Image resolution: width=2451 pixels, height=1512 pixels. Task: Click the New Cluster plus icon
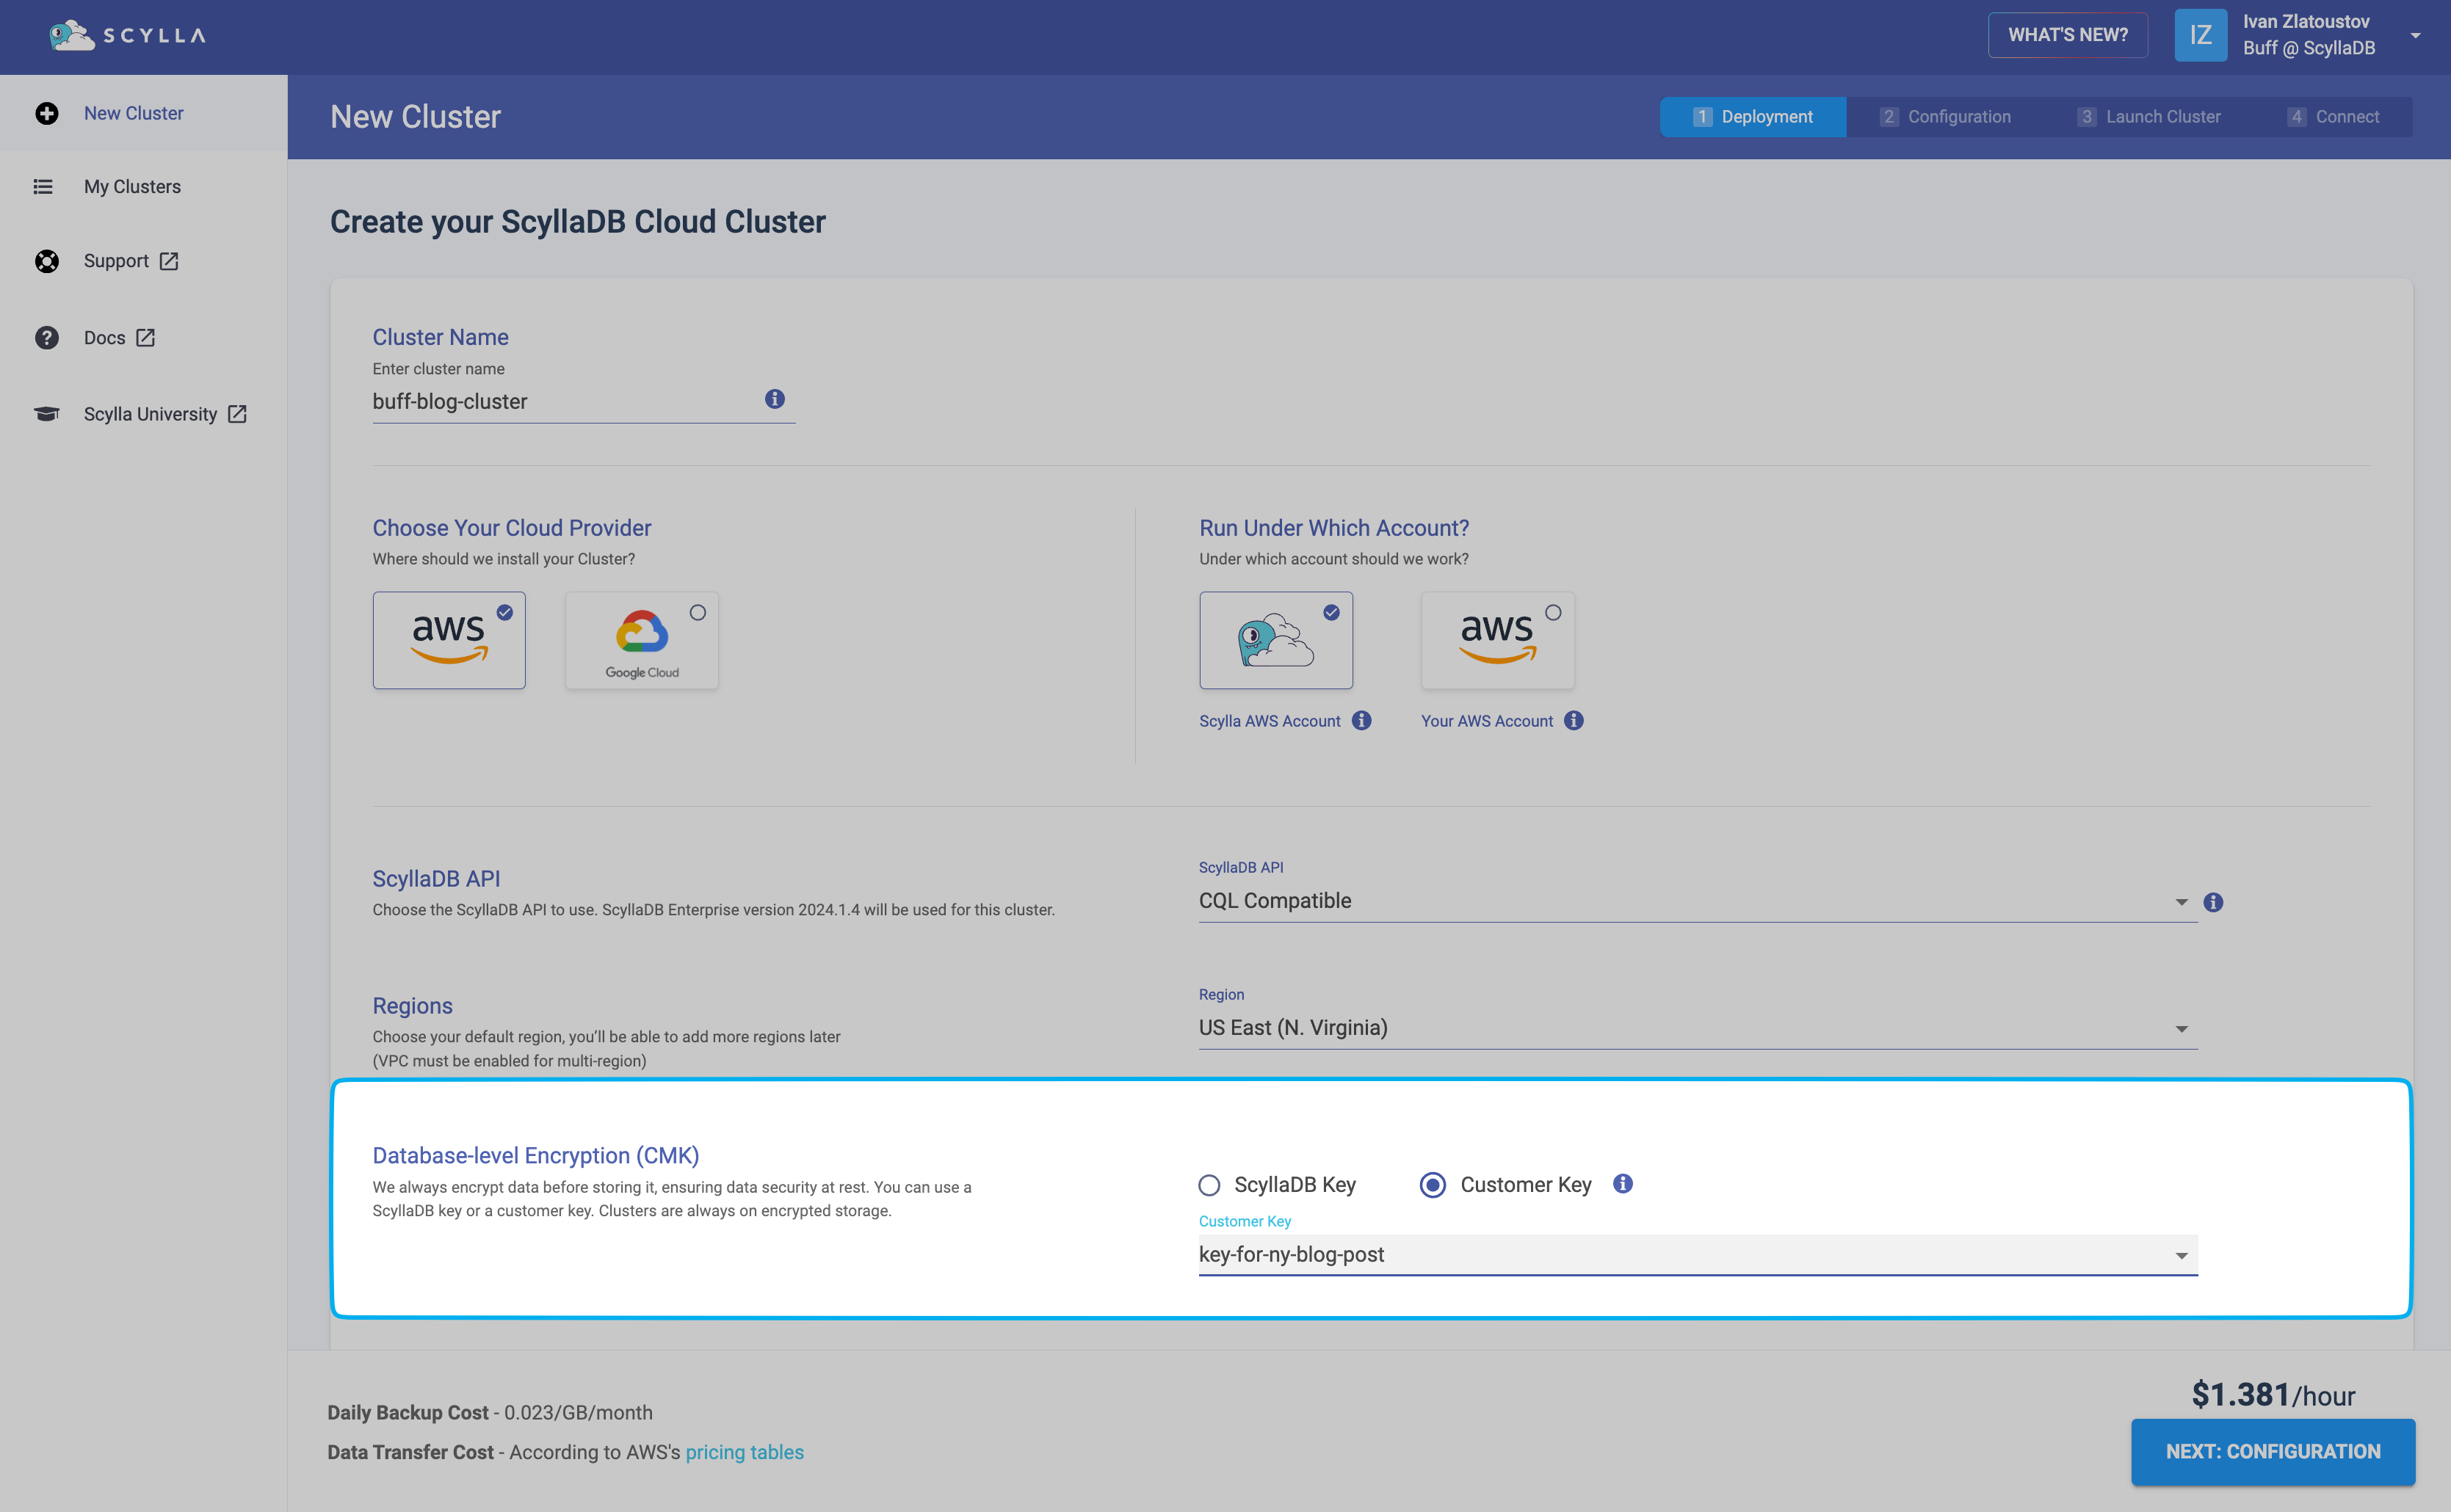[x=46, y=113]
